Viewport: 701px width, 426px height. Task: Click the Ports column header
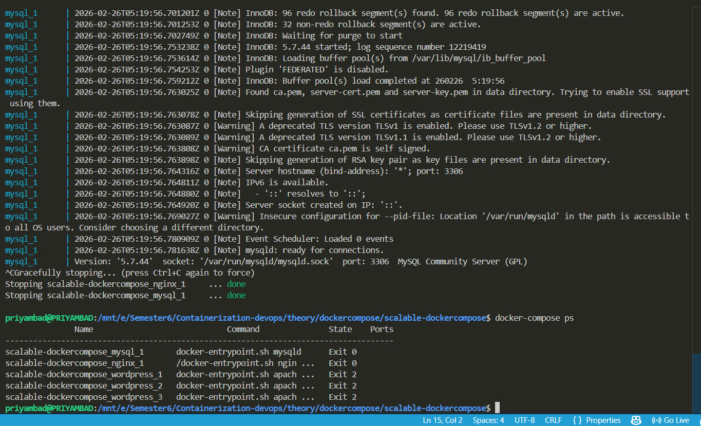pos(382,329)
